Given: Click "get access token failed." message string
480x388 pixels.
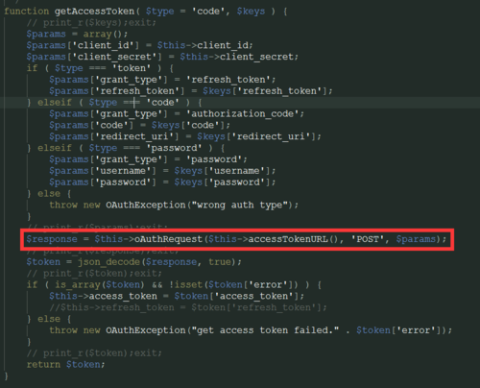Looking at the screenshot, I should coord(265,330).
